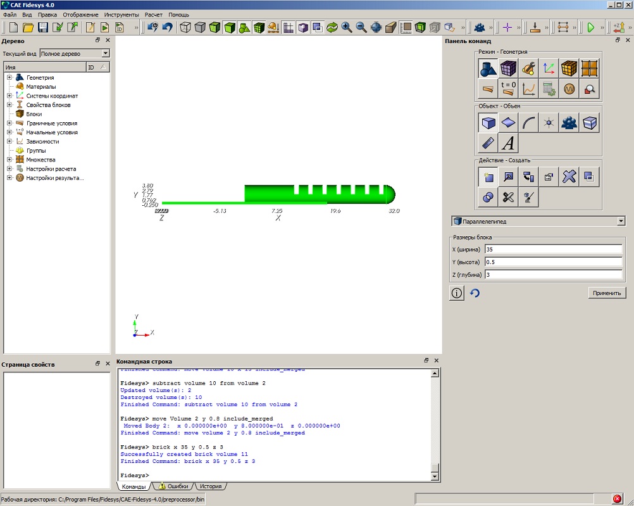634x506 pixels.
Task: Click the Группы tree item
Action: coord(36,150)
